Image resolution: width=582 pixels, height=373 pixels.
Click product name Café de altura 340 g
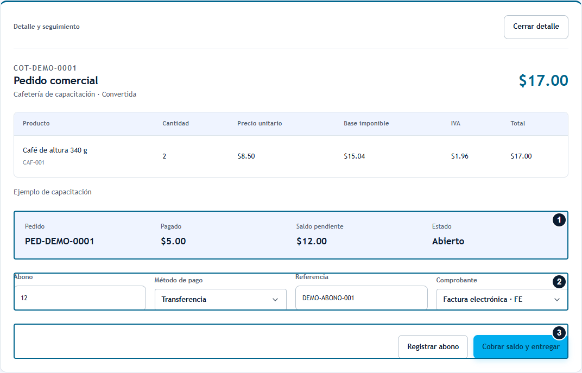pyautogui.click(x=55, y=150)
